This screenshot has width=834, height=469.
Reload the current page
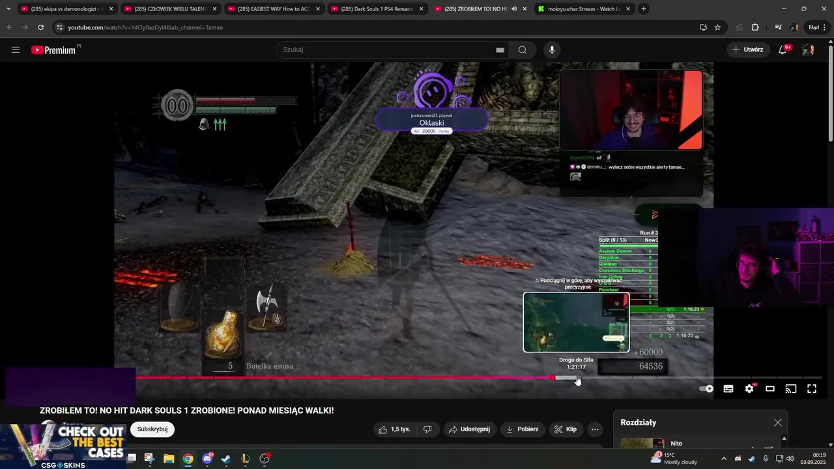click(x=40, y=27)
